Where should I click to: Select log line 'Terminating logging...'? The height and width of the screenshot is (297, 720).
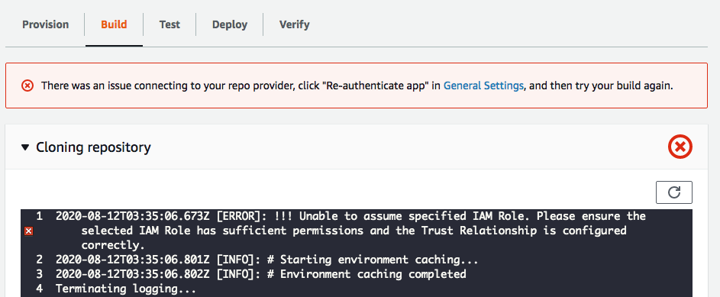pos(126,289)
